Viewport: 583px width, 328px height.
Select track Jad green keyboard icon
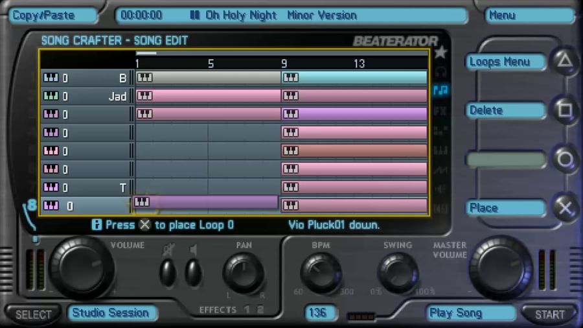coord(51,95)
